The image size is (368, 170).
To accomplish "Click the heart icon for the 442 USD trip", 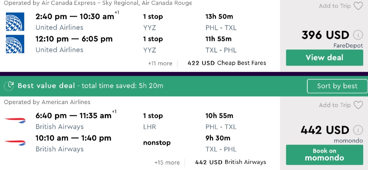I will pyautogui.click(x=358, y=105).
